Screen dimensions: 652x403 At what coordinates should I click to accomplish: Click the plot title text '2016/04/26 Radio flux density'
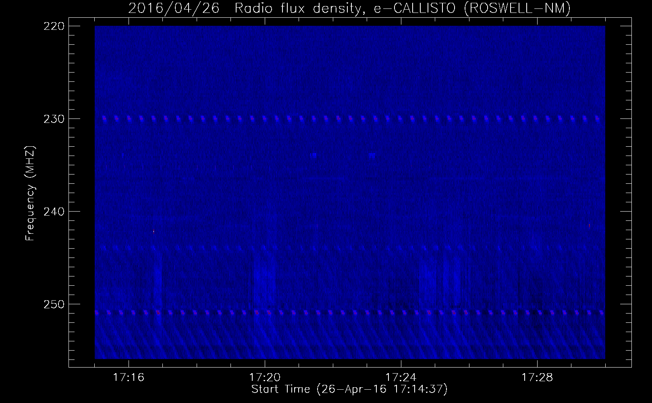coord(244,8)
